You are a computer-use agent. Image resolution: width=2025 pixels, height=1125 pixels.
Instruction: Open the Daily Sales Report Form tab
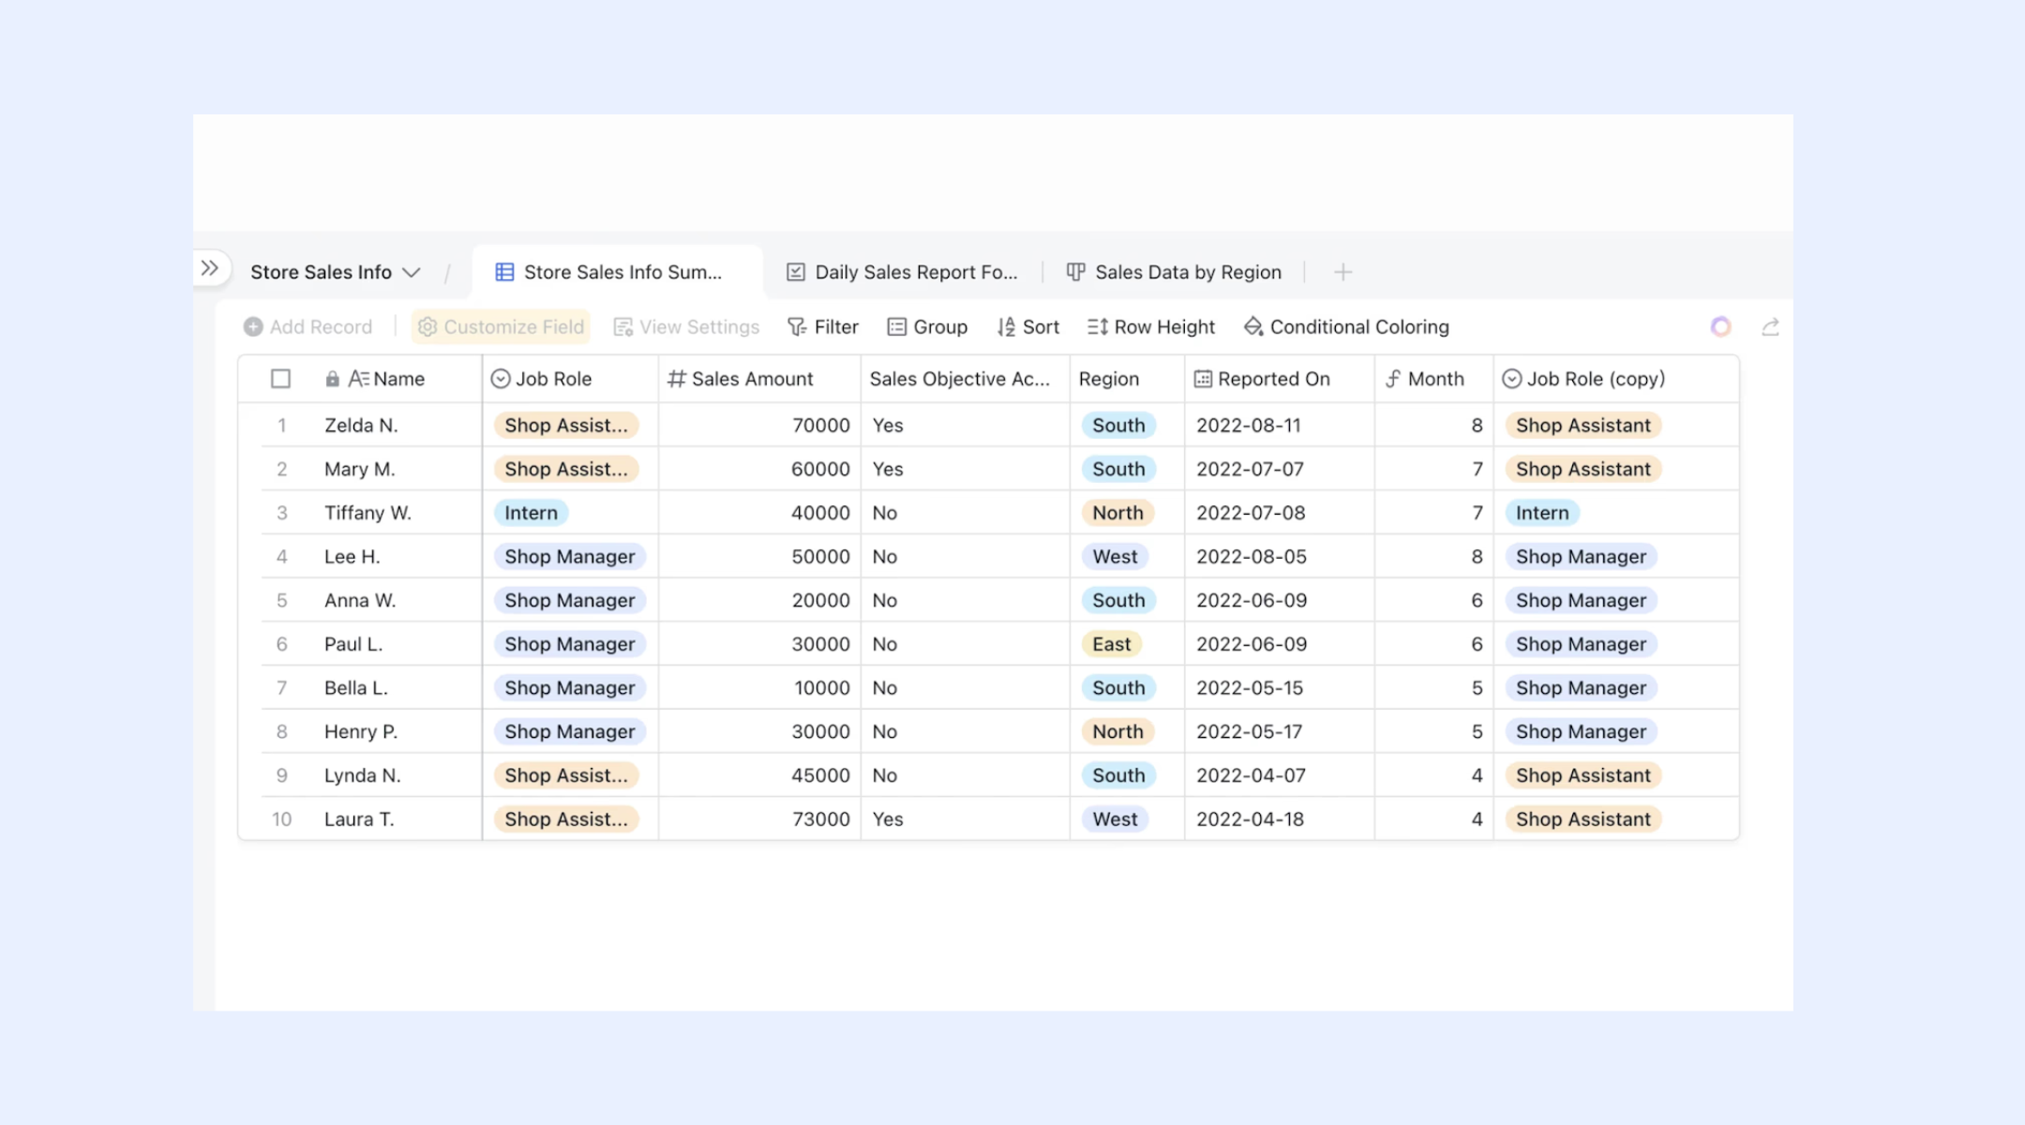tap(902, 272)
